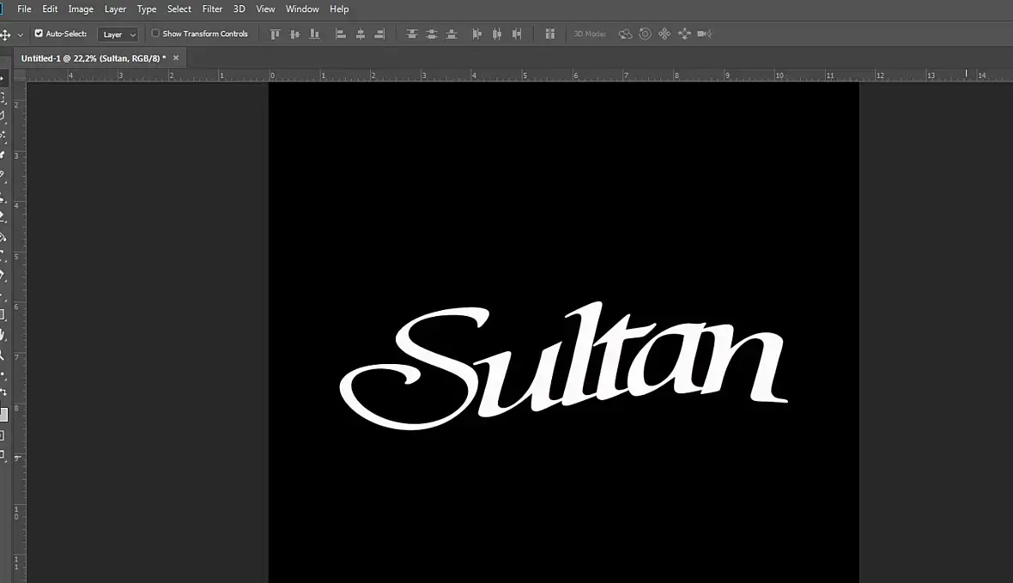Open the Select menu

coord(179,9)
